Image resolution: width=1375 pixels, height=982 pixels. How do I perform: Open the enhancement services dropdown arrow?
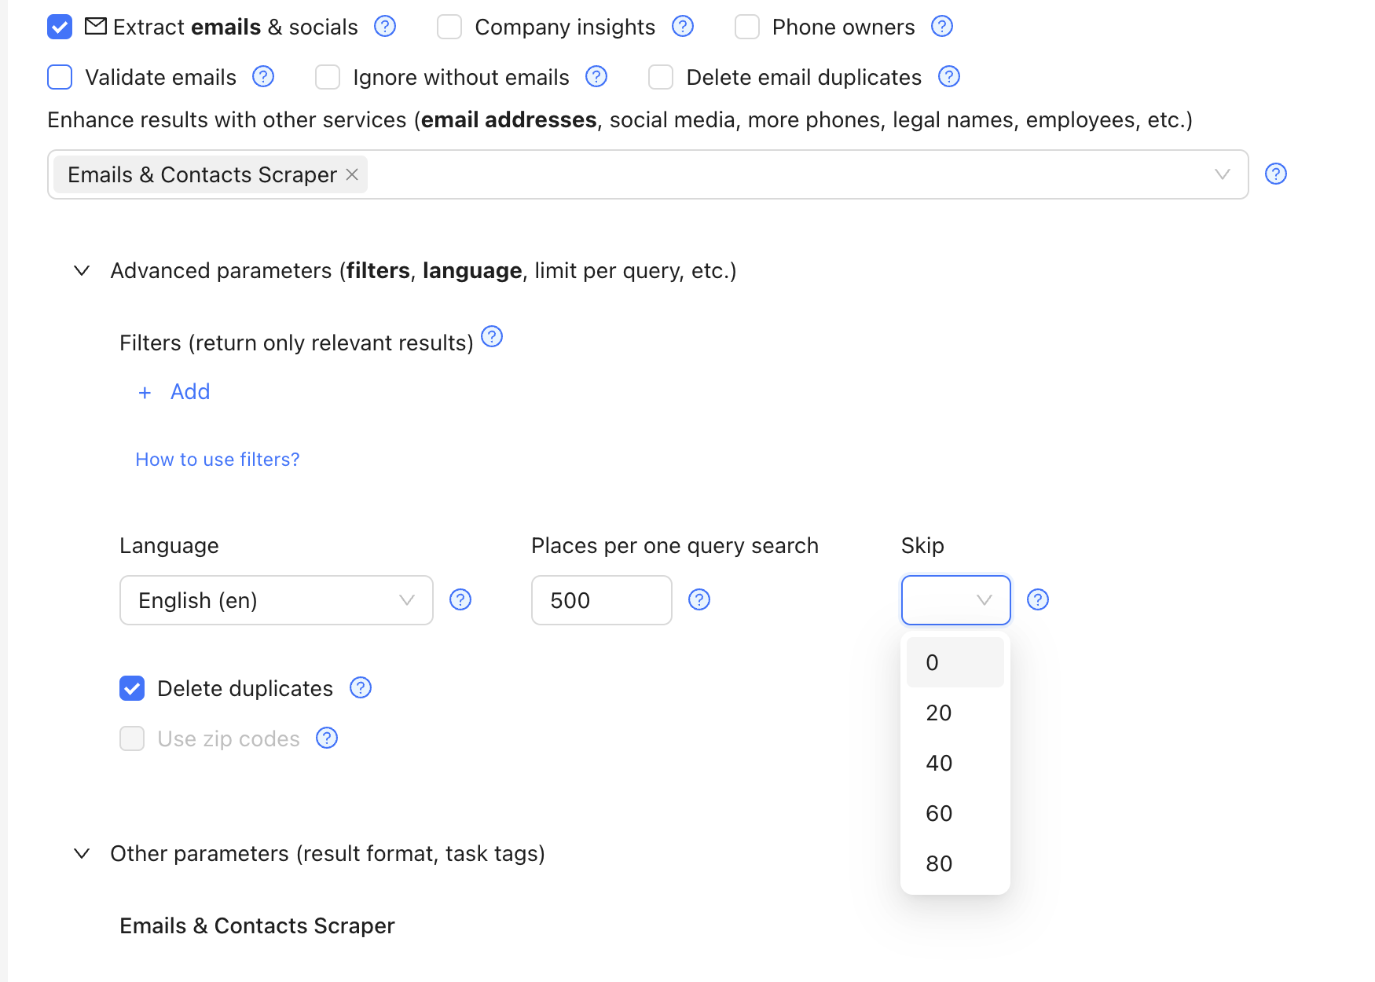tap(1223, 174)
